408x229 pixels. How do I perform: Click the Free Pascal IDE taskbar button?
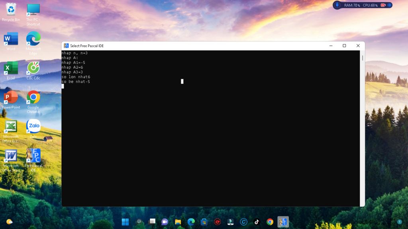(x=283, y=222)
